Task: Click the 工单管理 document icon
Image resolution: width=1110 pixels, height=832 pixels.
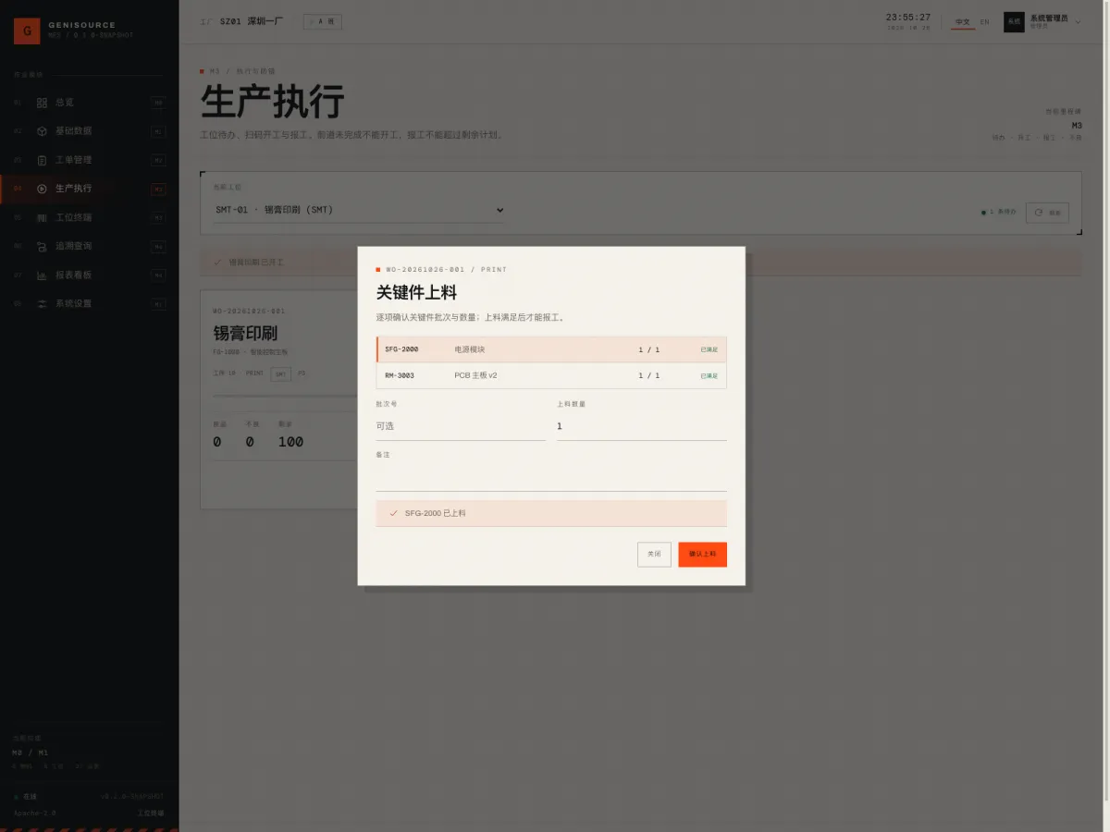Action: point(42,160)
